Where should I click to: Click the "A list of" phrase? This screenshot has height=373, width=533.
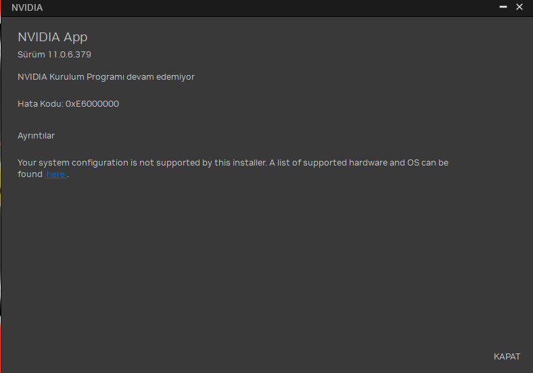pyautogui.click(x=287, y=163)
